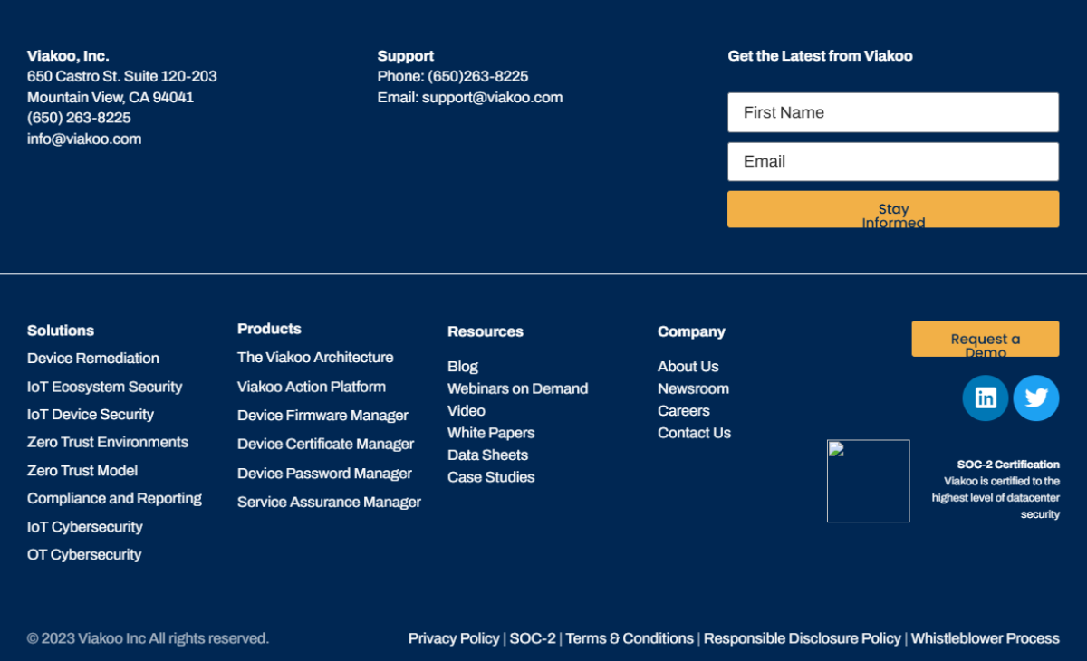Click the info@viakoo.com email address
The height and width of the screenshot is (661, 1087).
84,139
